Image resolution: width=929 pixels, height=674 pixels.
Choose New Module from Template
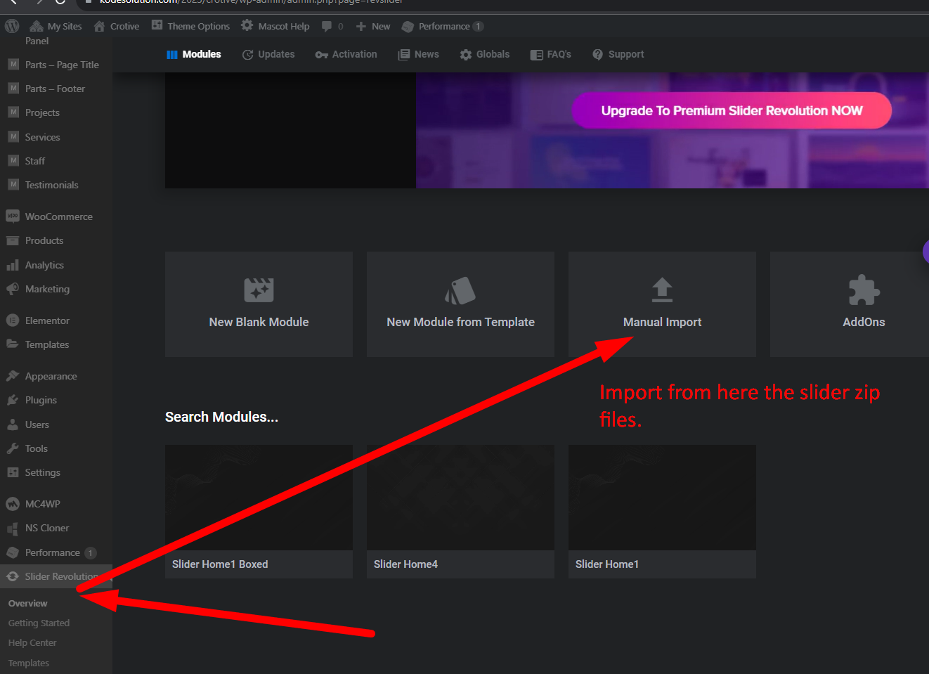[x=460, y=304]
